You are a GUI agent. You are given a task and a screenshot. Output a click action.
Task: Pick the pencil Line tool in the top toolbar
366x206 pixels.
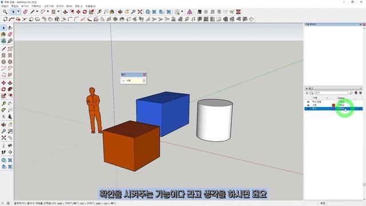pyautogui.click(x=32, y=11)
